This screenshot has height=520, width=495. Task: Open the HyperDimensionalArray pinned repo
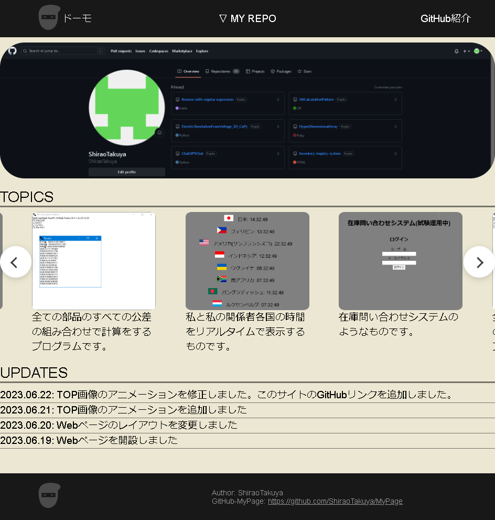point(318,126)
